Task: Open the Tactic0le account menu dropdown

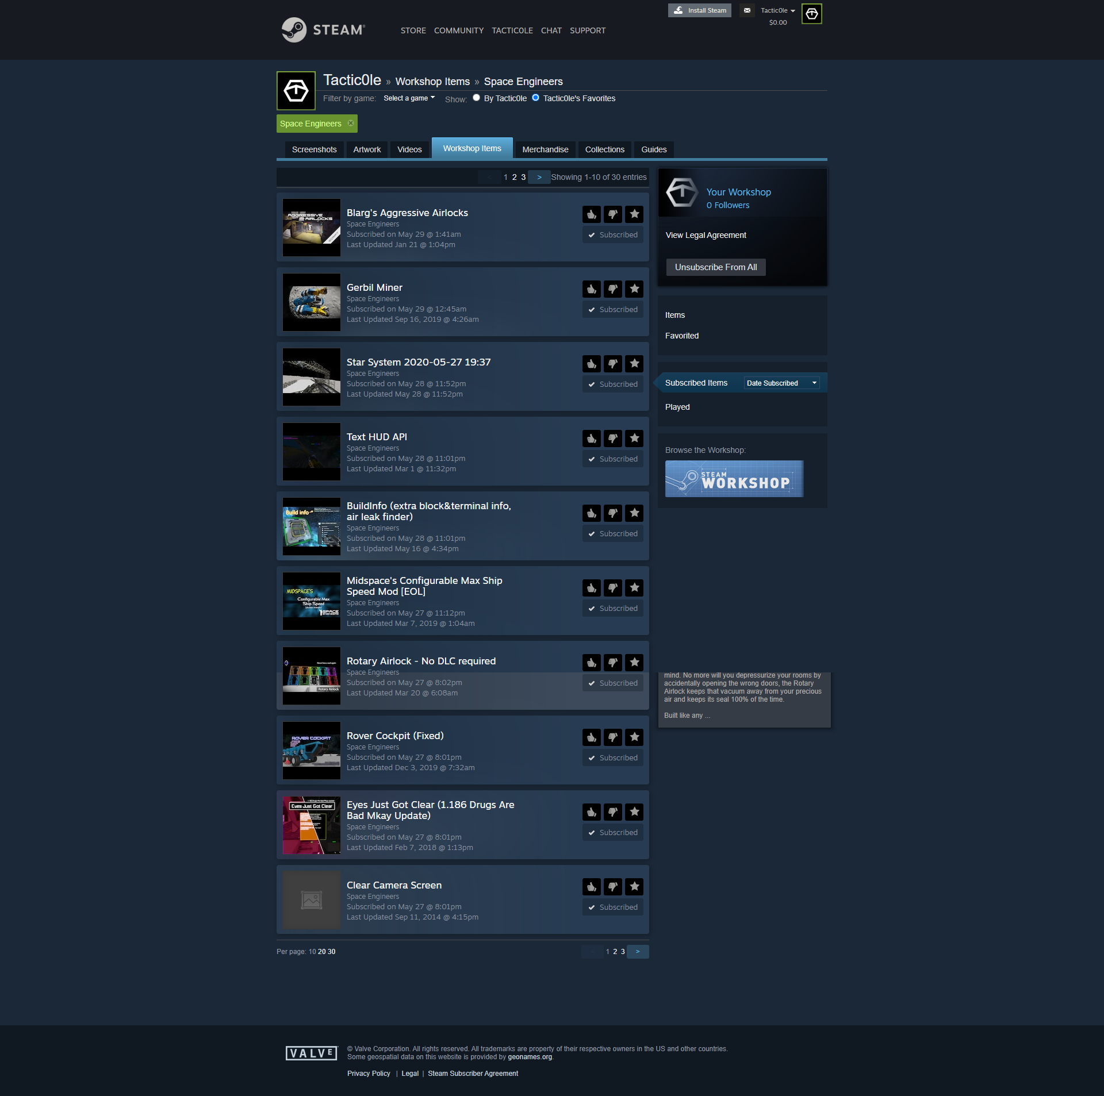Action: click(x=777, y=10)
